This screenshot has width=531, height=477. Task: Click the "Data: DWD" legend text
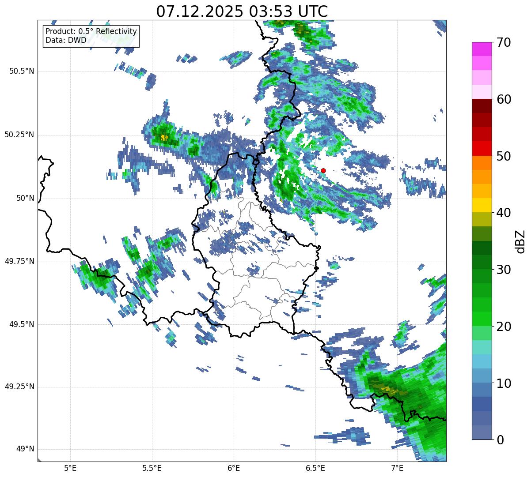[66, 40]
